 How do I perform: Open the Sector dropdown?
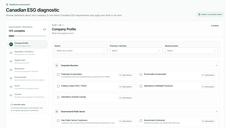click(81, 51)
